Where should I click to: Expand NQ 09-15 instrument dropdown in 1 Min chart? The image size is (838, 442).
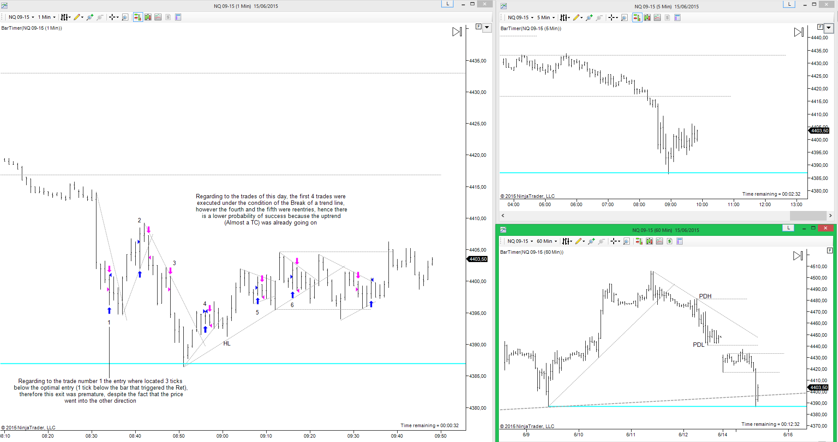[21, 17]
